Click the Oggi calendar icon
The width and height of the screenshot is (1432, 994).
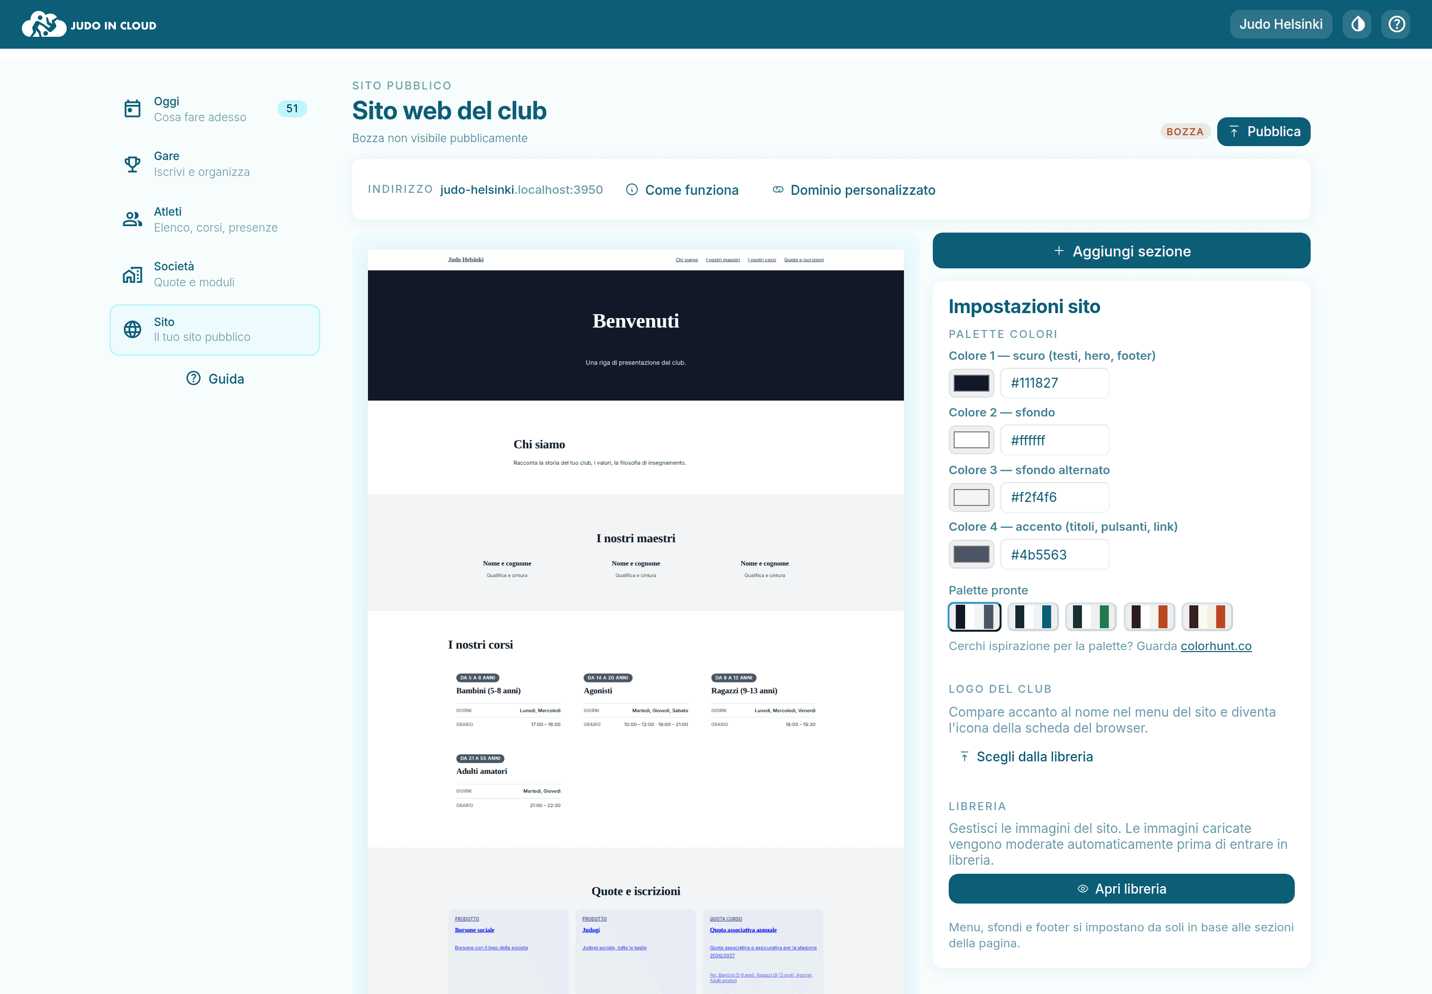pos(132,108)
